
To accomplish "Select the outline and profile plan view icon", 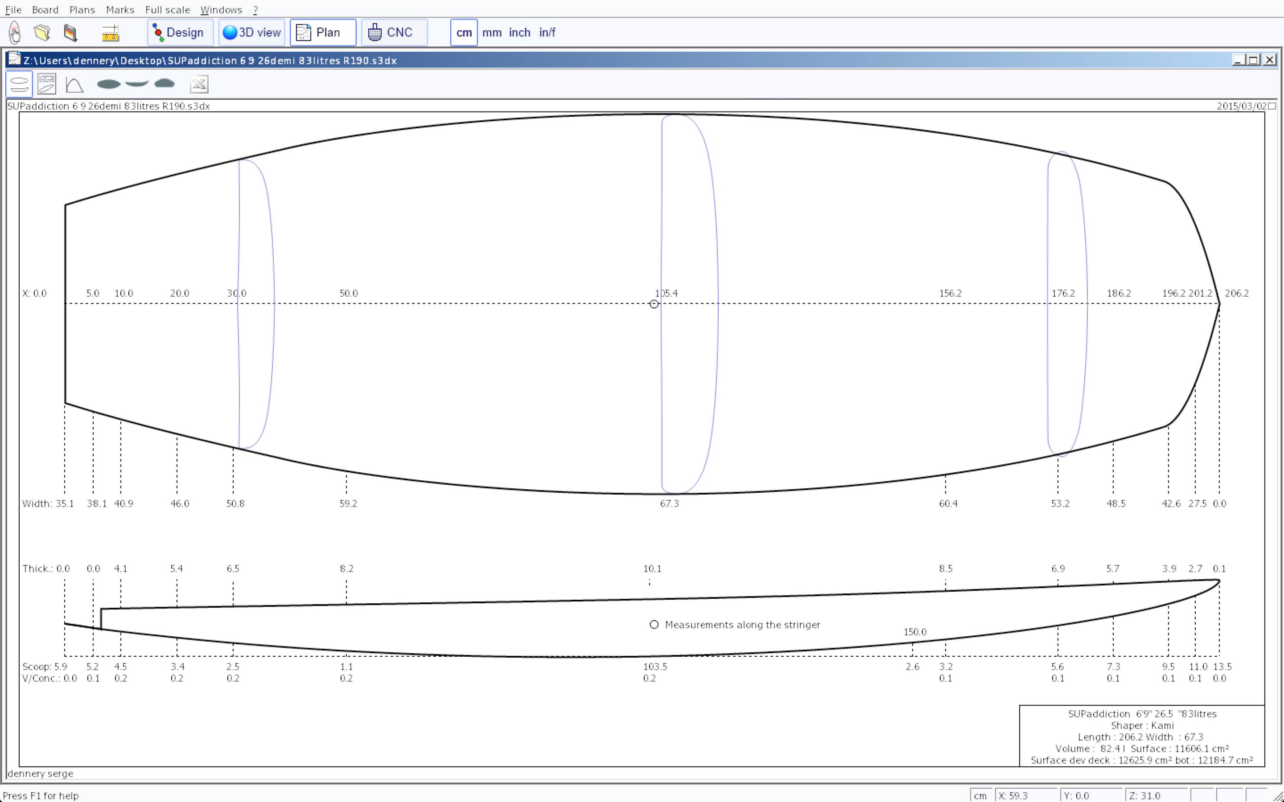I will coord(19,84).
